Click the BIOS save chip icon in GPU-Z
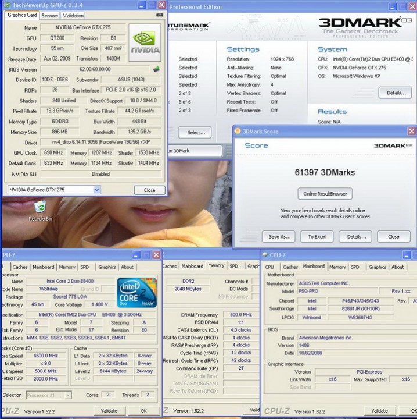Viewport: 417px width, 419px height. coord(156,69)
